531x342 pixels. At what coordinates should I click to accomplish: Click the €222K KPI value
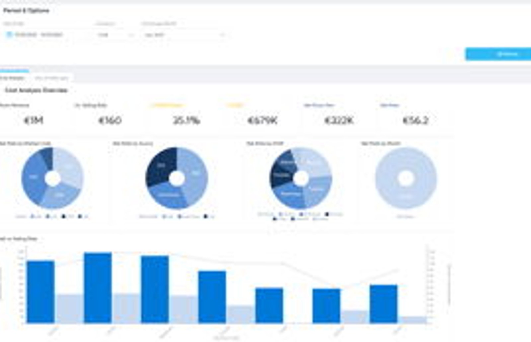[x=339, y=120]
